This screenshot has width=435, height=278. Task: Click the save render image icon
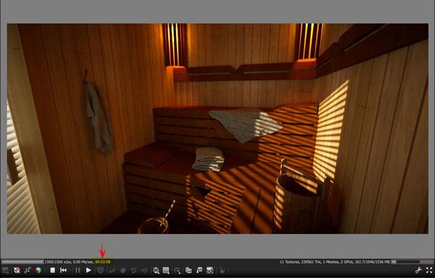[199, 270]
